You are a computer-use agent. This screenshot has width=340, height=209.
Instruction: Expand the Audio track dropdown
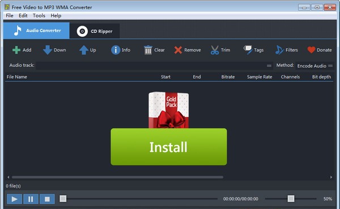pos(269,66)
